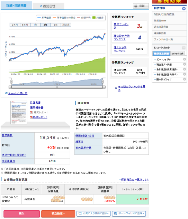Image resolution: width=188 pixels, height=219 pixels.
Task: Toggle the 分類平均 line in the chart legend
Action: (x=84, y=18)
